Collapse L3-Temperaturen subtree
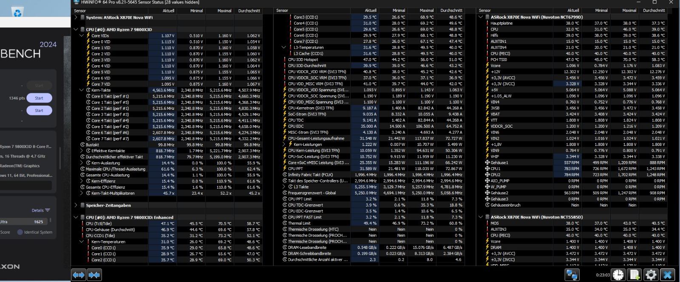Screen dimensions: 680x282 (284, 47)
